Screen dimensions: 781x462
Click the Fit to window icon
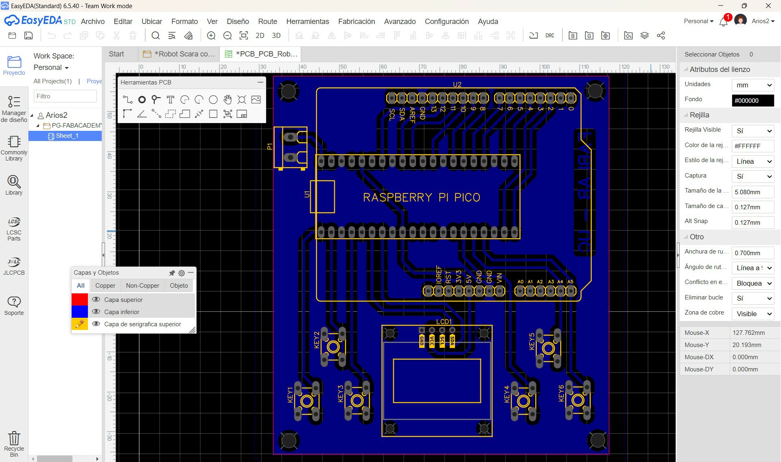click(x=244, y=36)
